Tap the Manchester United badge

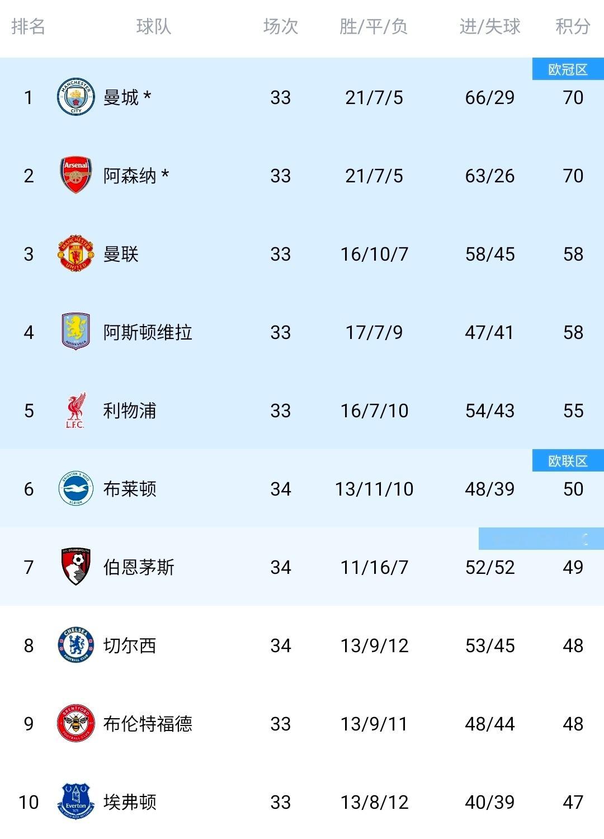(x=75, y=254)
